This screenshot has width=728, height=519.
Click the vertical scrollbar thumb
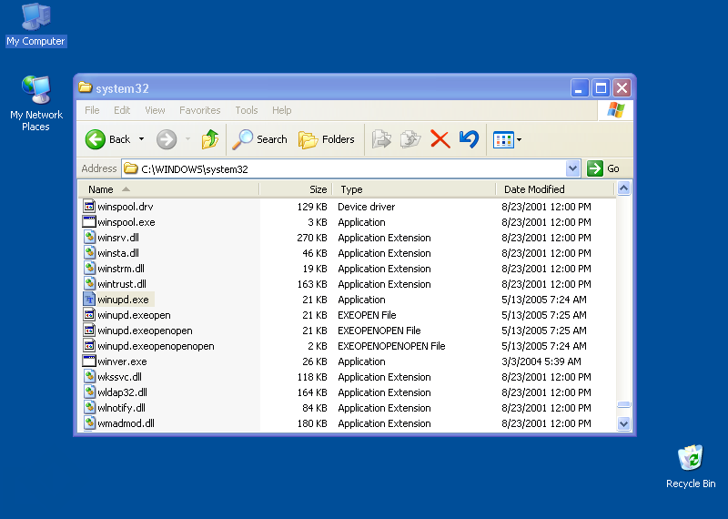click(623, 404)
